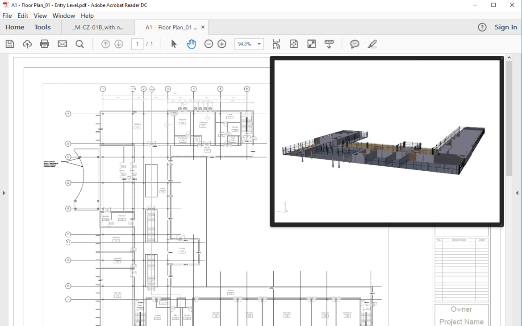Screen dimensions: 522x326
Task: Open the Tools tab
Action: [x=42, y=27]
